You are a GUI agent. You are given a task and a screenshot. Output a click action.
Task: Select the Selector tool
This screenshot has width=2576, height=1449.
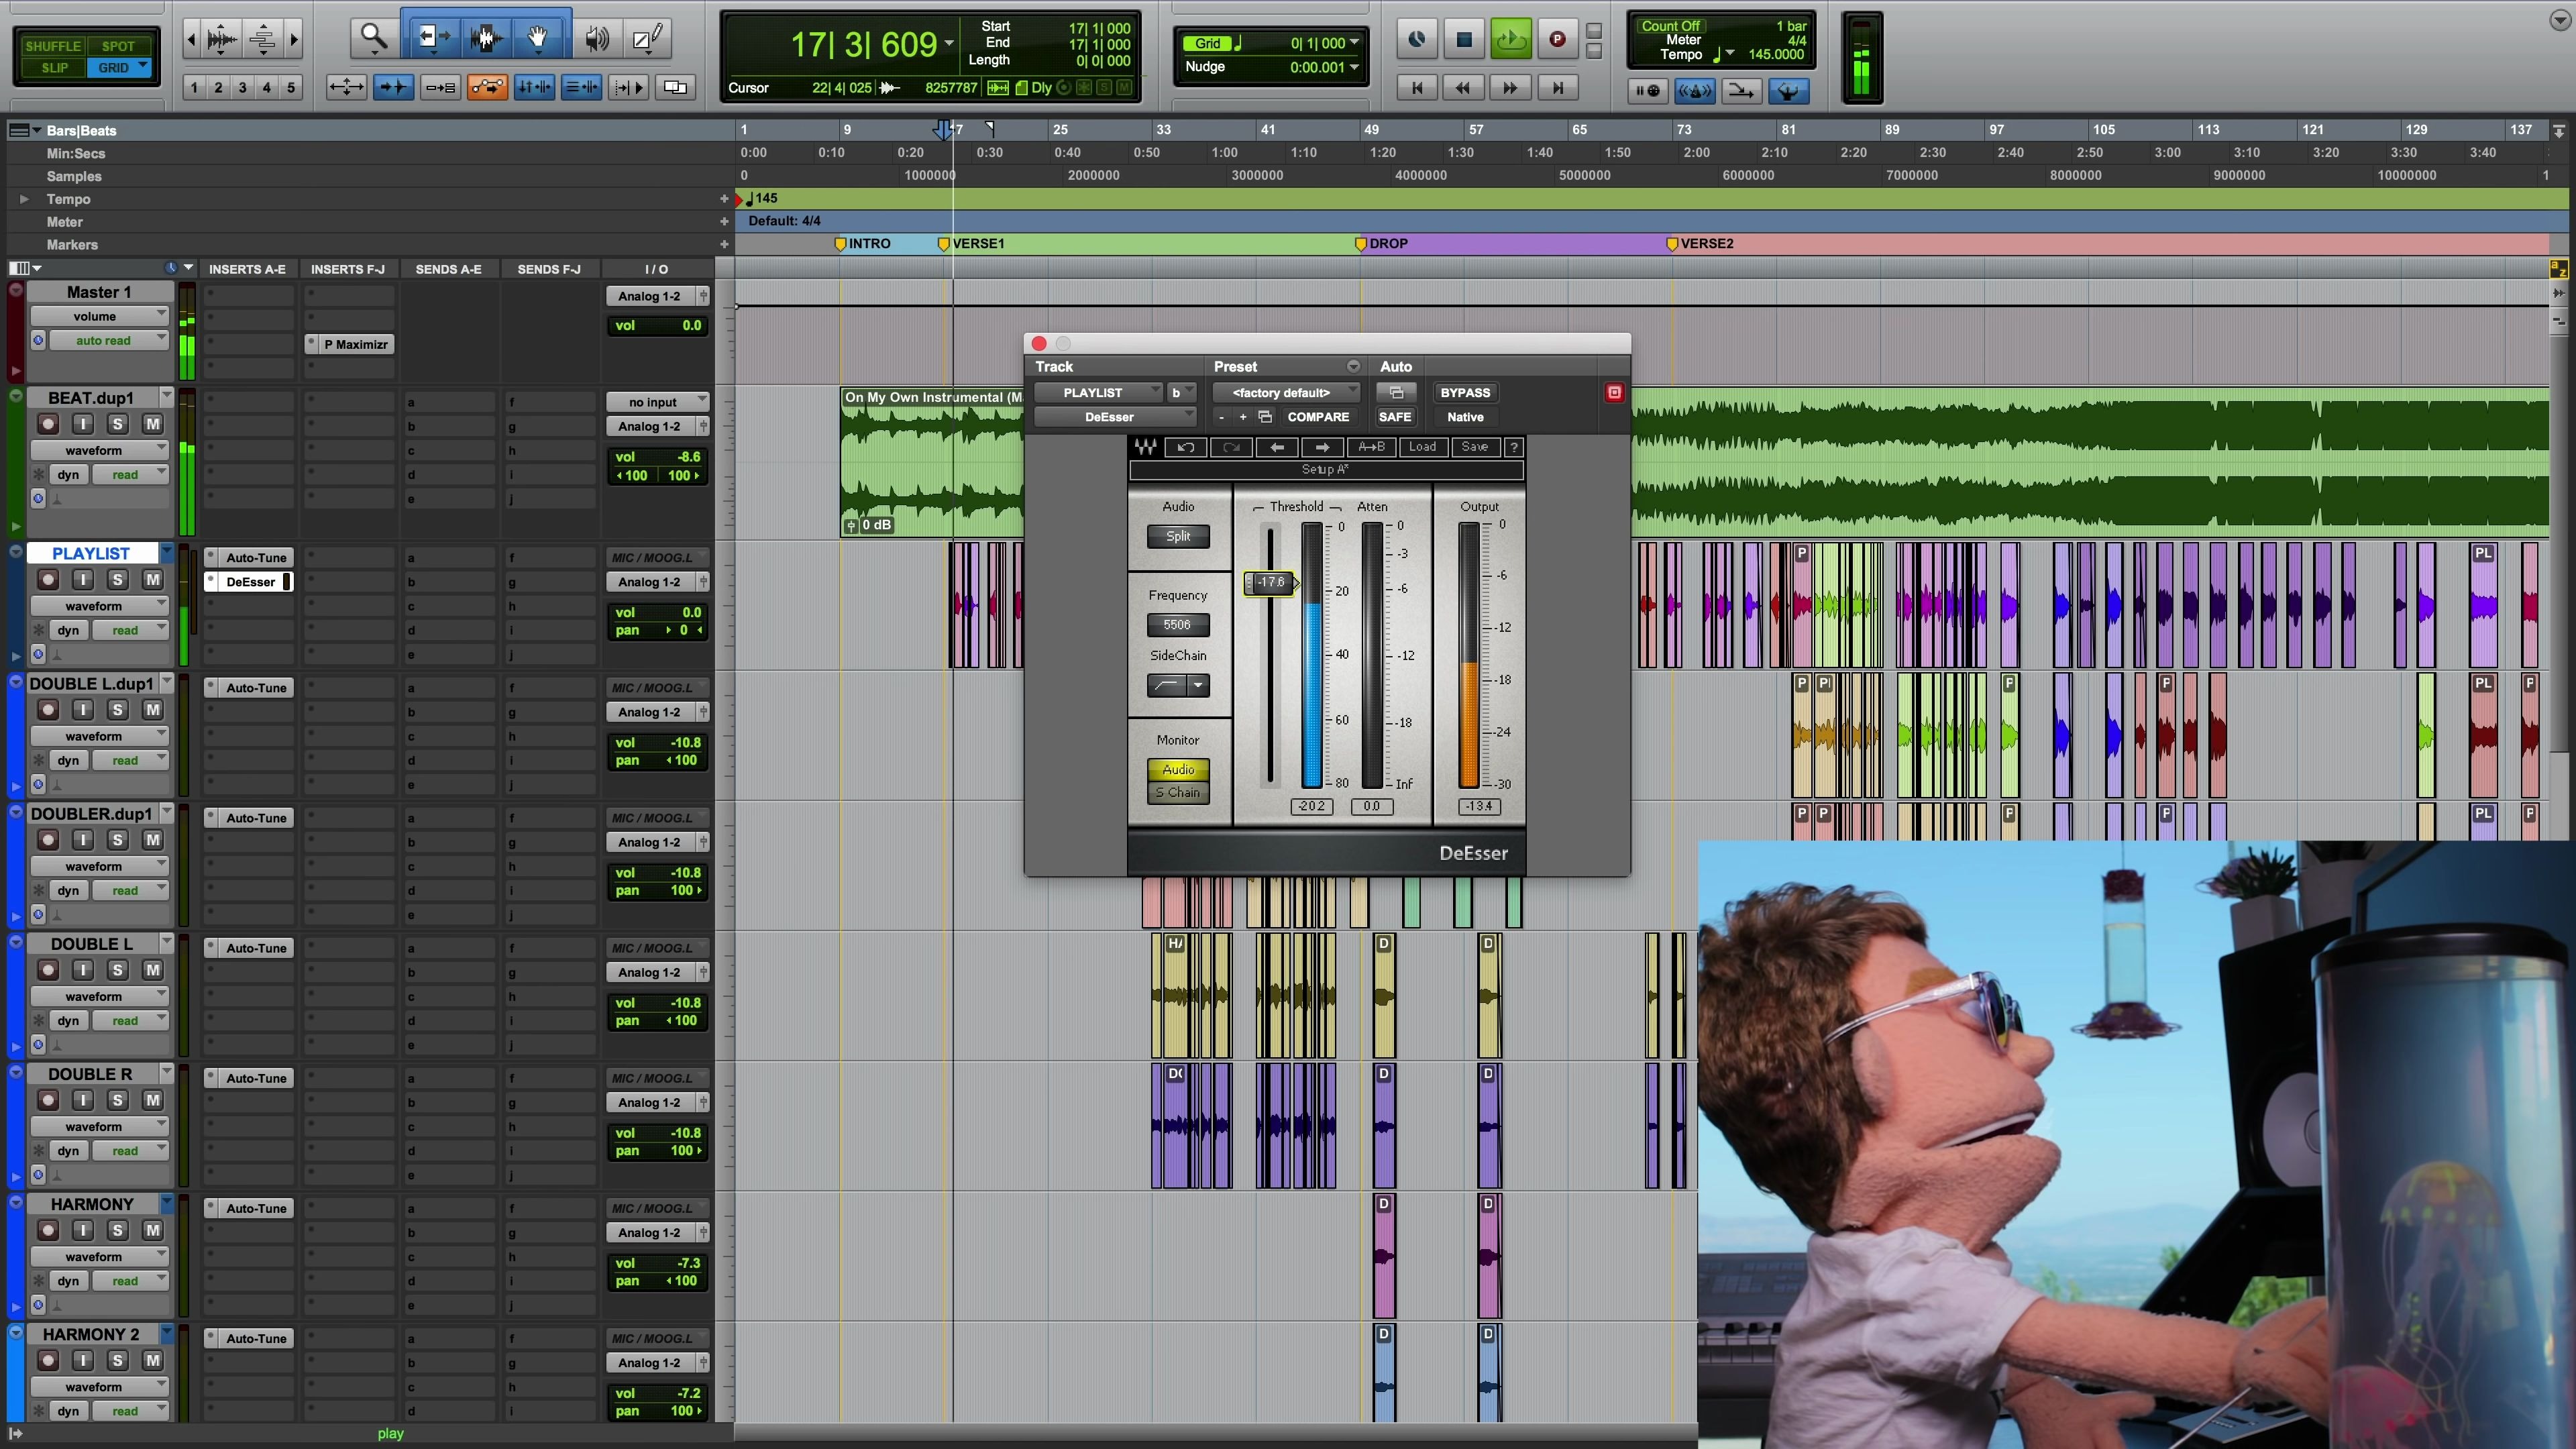[x=487, y=38]
